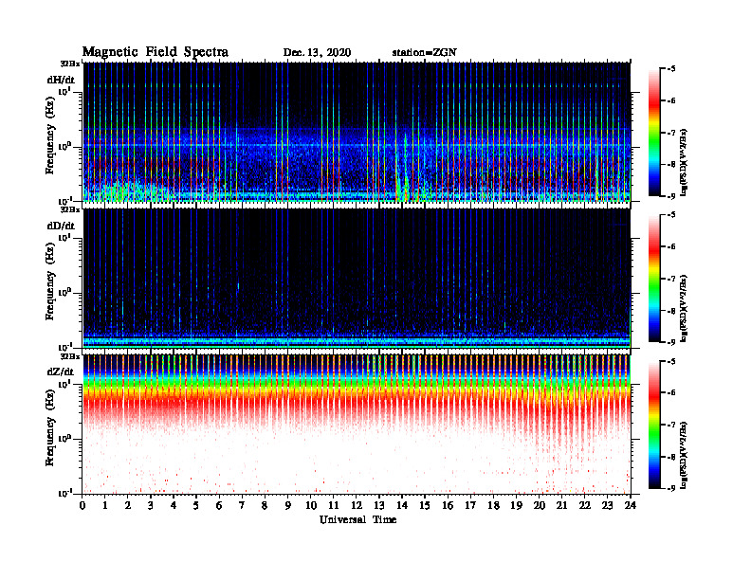This screenshot has width=751, height=580.
Task: Click the log(PSD) label beside top color bar
Action: (684, 163)
